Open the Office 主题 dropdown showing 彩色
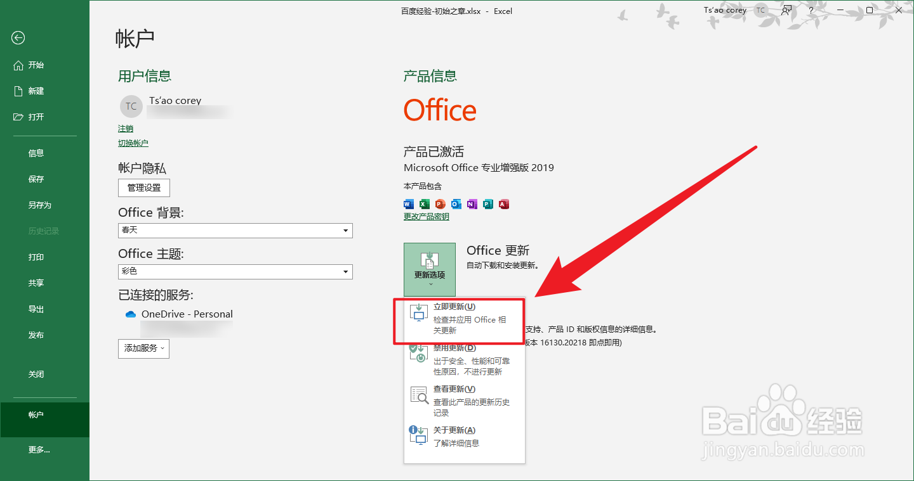Viewport: 914px width, 481px height. [235, 271]
